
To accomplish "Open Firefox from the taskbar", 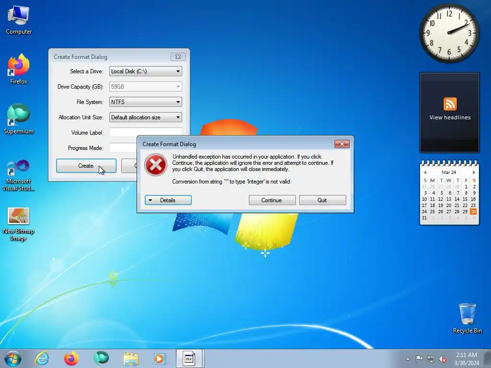I will tap(71, 358).
